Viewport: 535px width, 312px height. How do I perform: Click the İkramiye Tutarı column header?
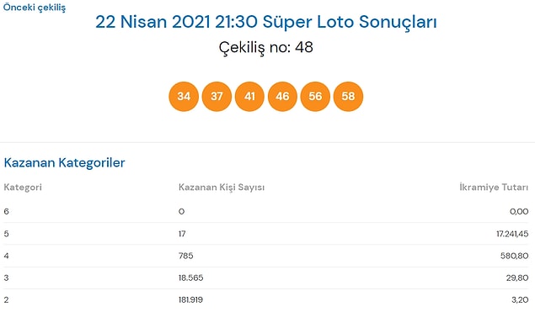(494, 187)
